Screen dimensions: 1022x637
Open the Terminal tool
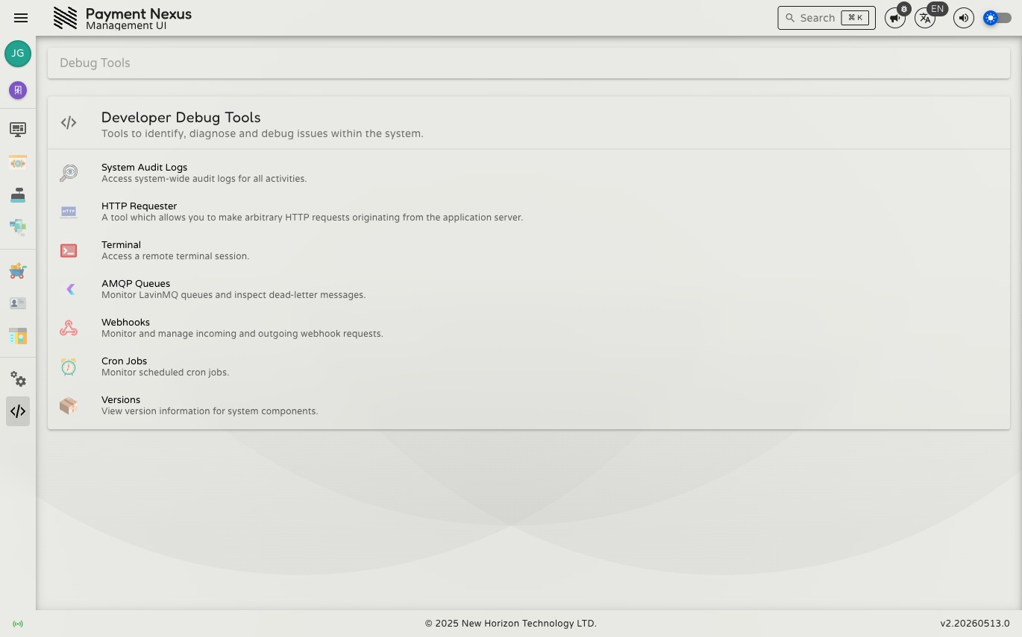(x=529, y=250)
